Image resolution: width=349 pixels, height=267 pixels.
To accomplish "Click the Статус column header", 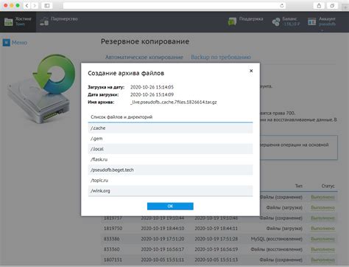I will [x=328, y=186].
